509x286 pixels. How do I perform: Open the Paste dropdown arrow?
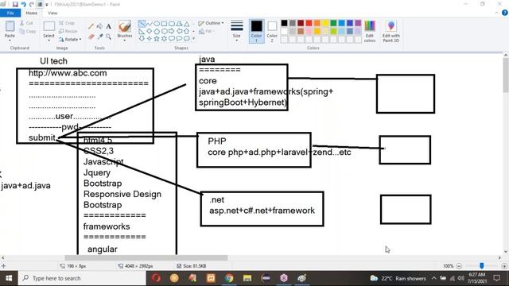10,41
